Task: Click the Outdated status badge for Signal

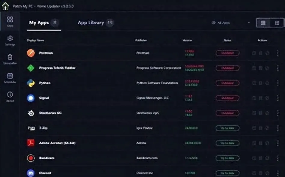Action: [227, 98]
